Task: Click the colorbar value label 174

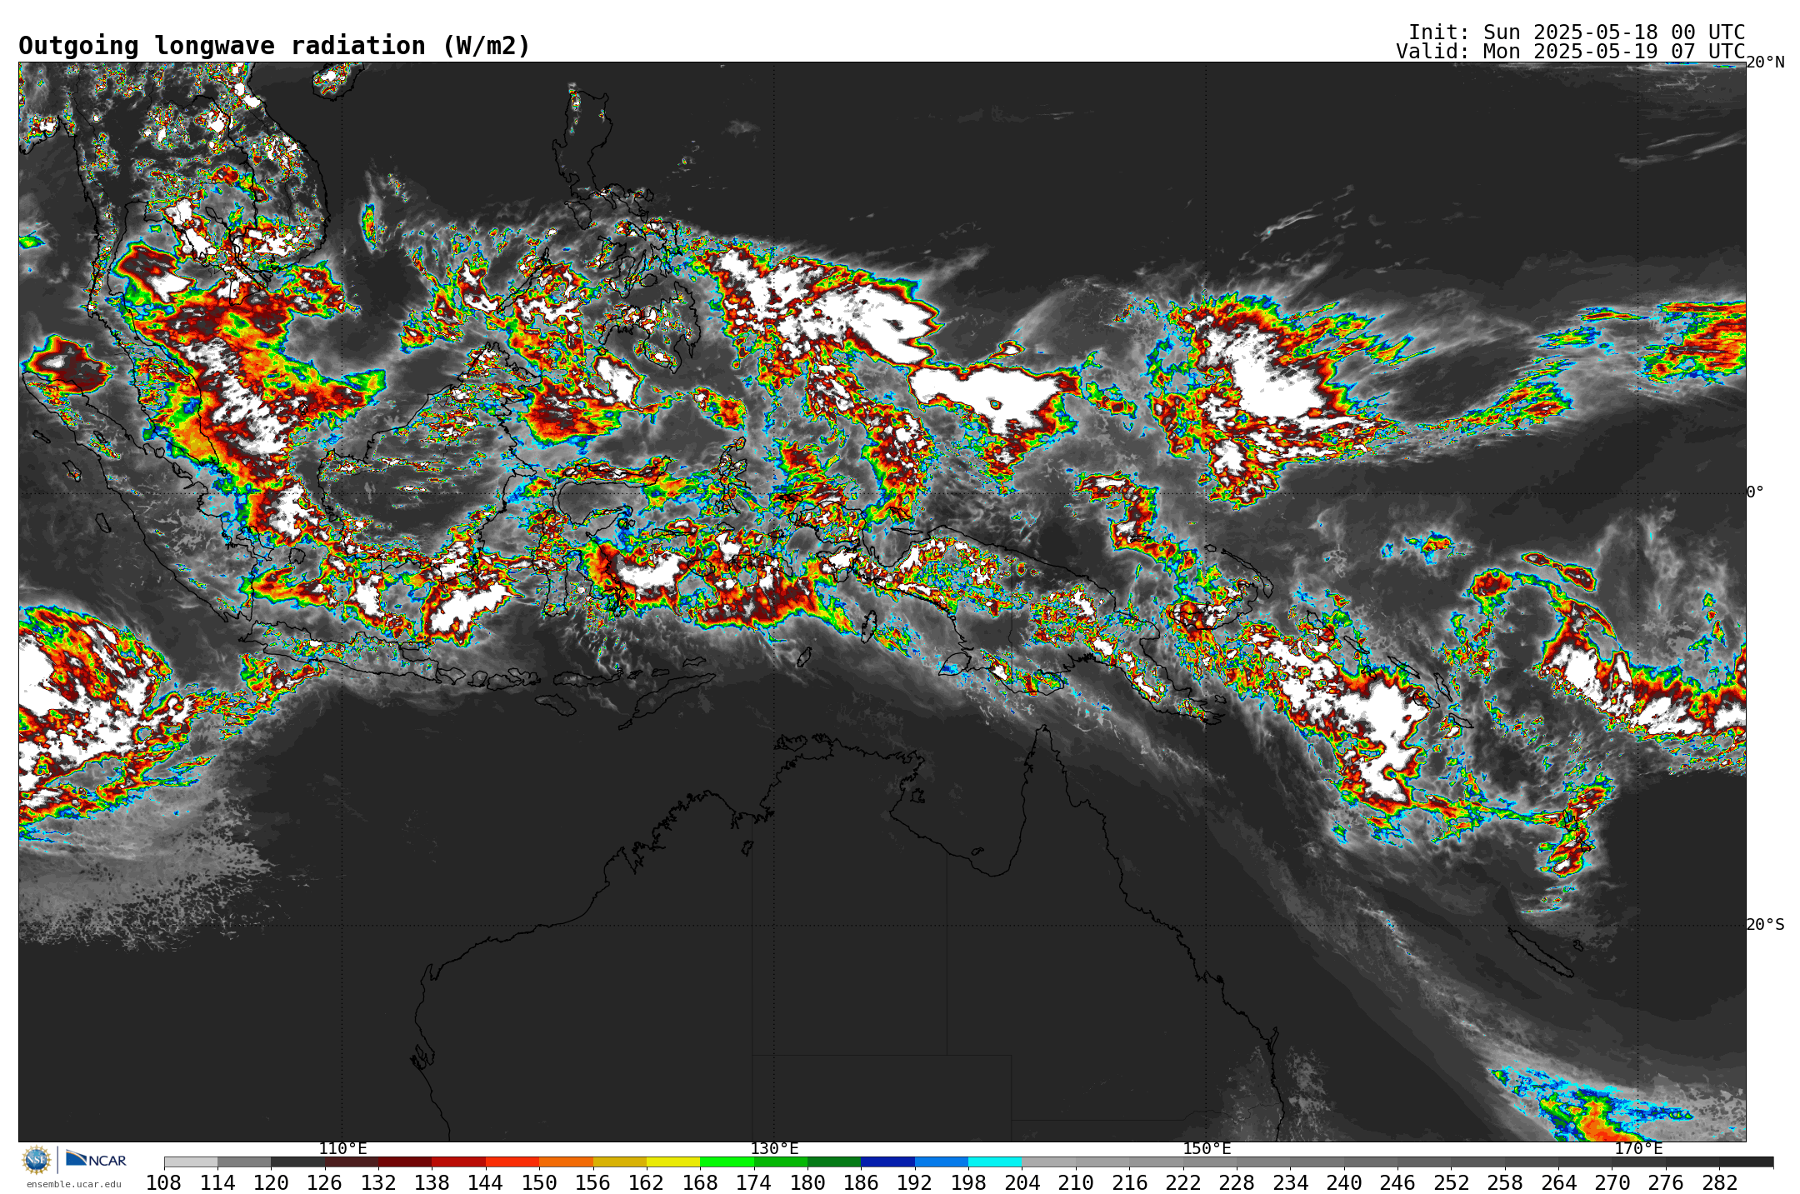Action: click(754, 1182)
